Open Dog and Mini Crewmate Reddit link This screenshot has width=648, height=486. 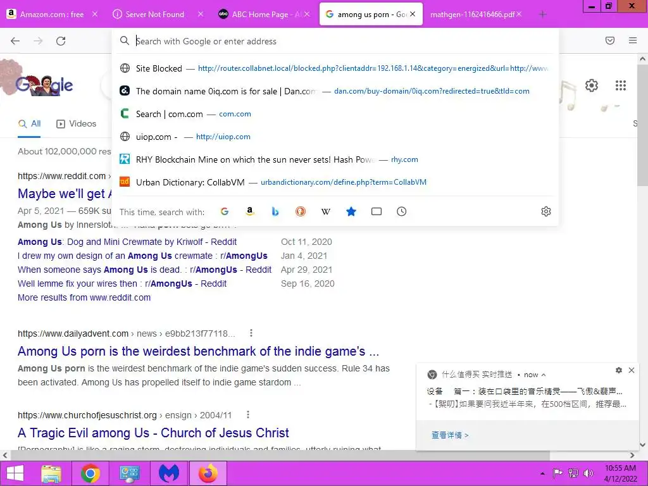pos(127,242)
